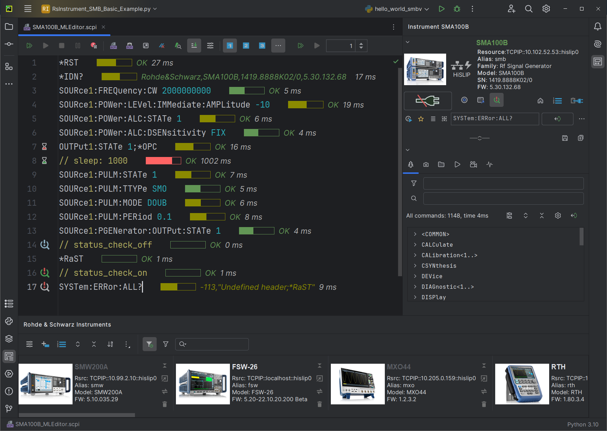Image resolution: width=607 pixels, height=431 pixels.
Task: Send the command with the green query button
Action: click(558, 119)
